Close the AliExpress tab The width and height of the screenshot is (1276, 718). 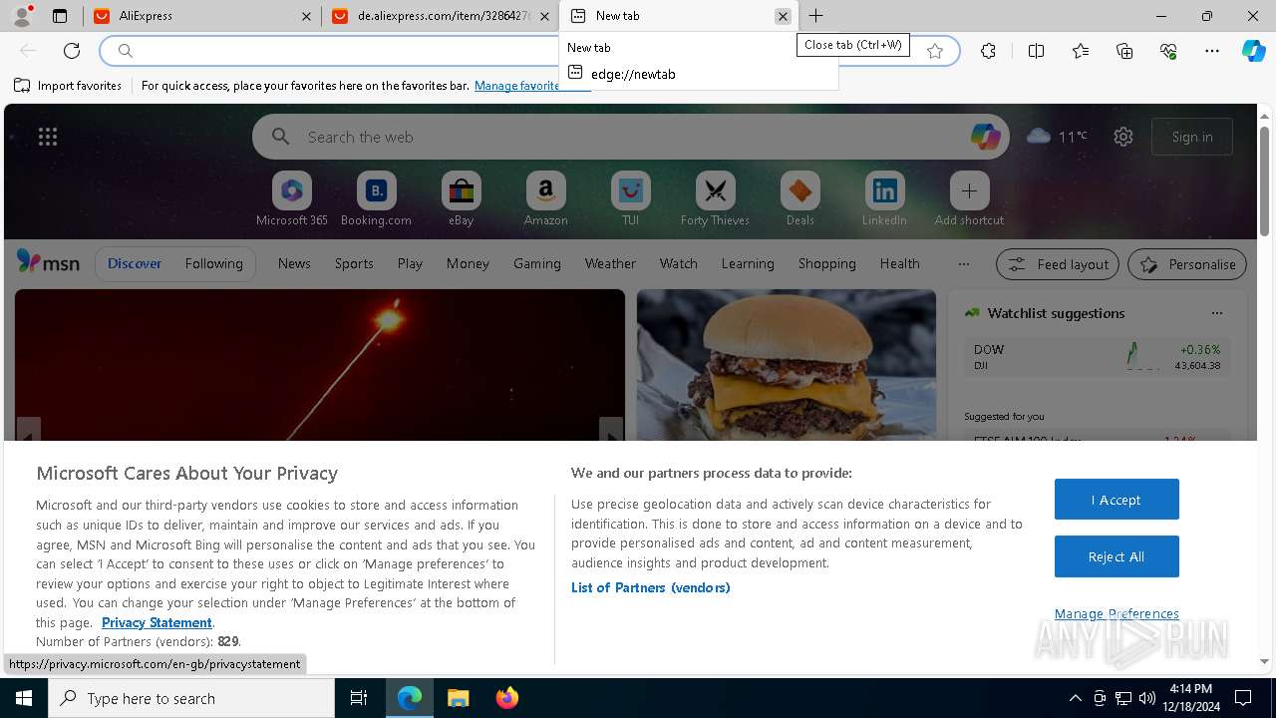307,16
